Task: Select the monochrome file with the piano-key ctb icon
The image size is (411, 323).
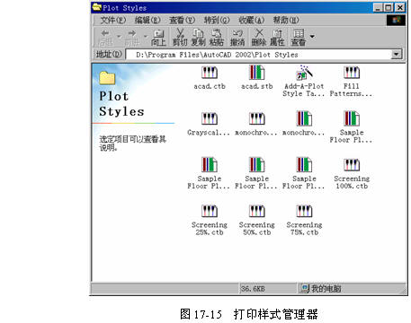Action: (x=256, y=124)
